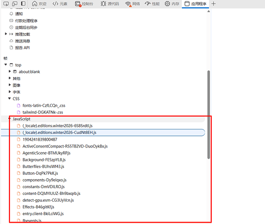Image resolution: width=265 pixels, height=224 pixels.
Task: Collapse the top frame node
Action: click(x=6, y=65)
